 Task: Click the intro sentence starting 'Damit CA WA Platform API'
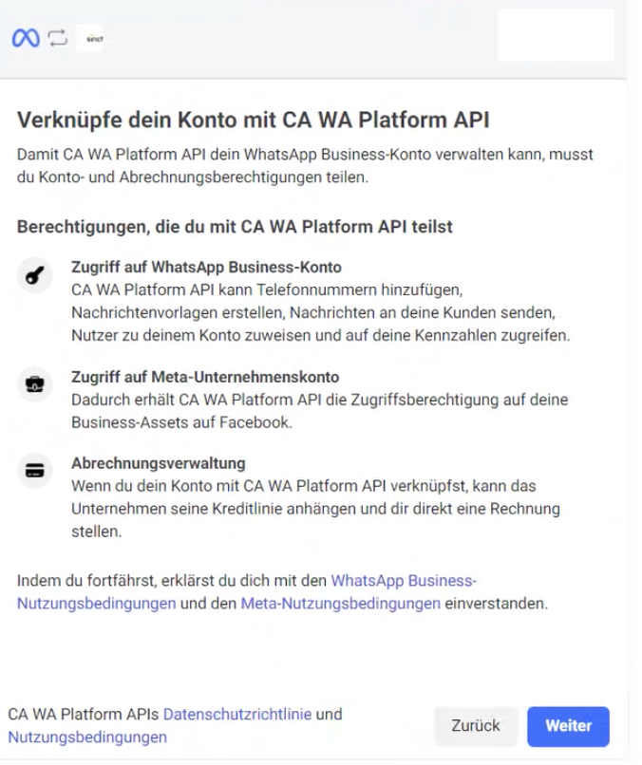(305, 166)
